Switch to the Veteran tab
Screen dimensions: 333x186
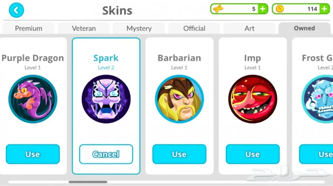click(84, 28)
